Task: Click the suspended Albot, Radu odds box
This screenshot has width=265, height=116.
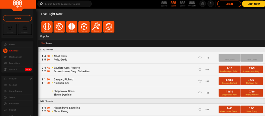Action: coord(230,58)
